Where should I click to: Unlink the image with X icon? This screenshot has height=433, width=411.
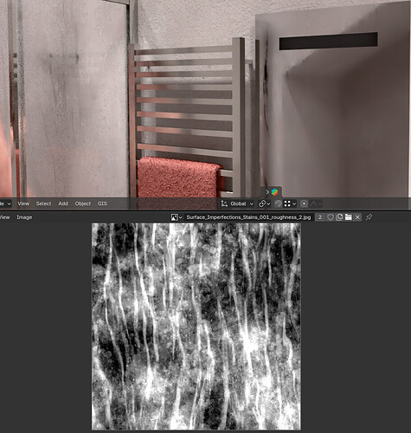[357, 217]
